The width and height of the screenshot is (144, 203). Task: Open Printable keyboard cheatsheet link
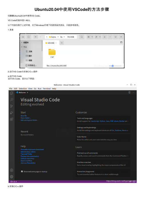coord(32,149)
